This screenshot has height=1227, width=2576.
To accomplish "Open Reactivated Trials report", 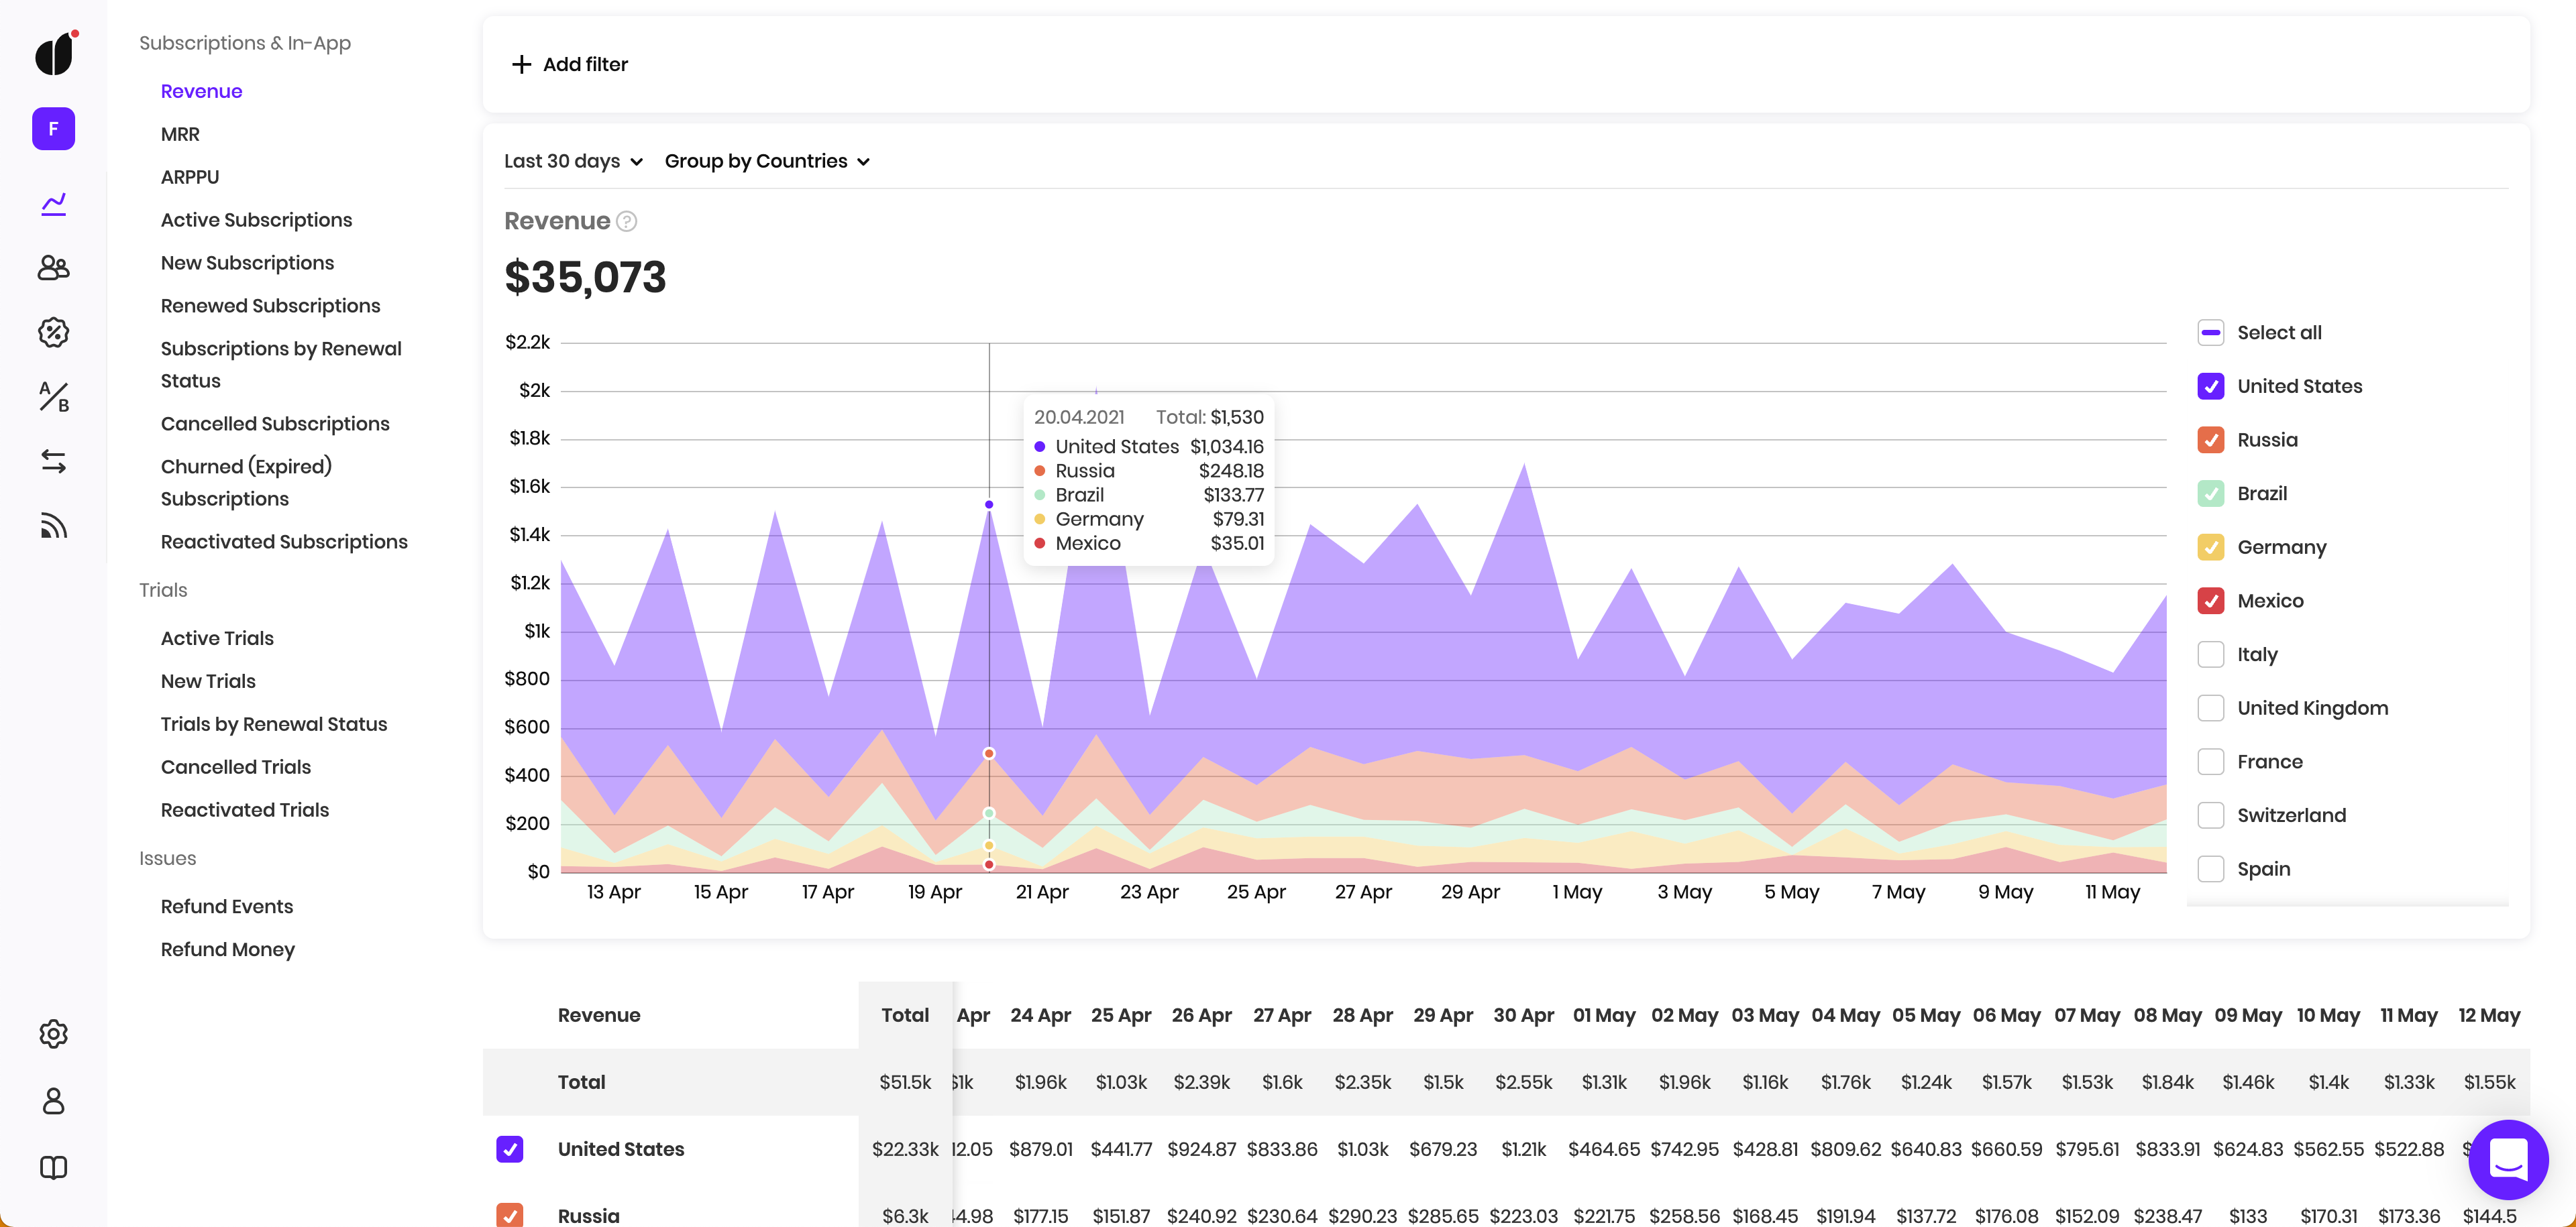I will click(245, 811).
